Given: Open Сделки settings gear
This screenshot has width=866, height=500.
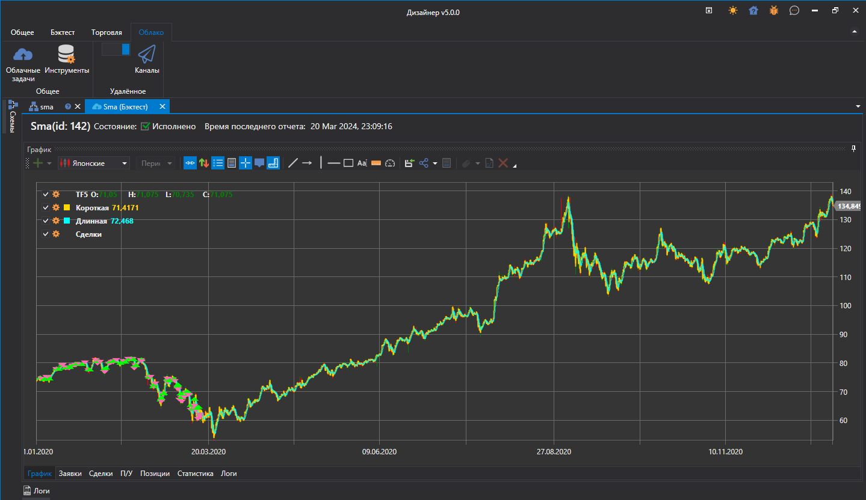Looking at the screenshot, I should 56,234.
